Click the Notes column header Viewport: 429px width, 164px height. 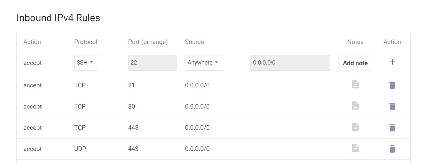pyautogui.click(x=355, y=42)
